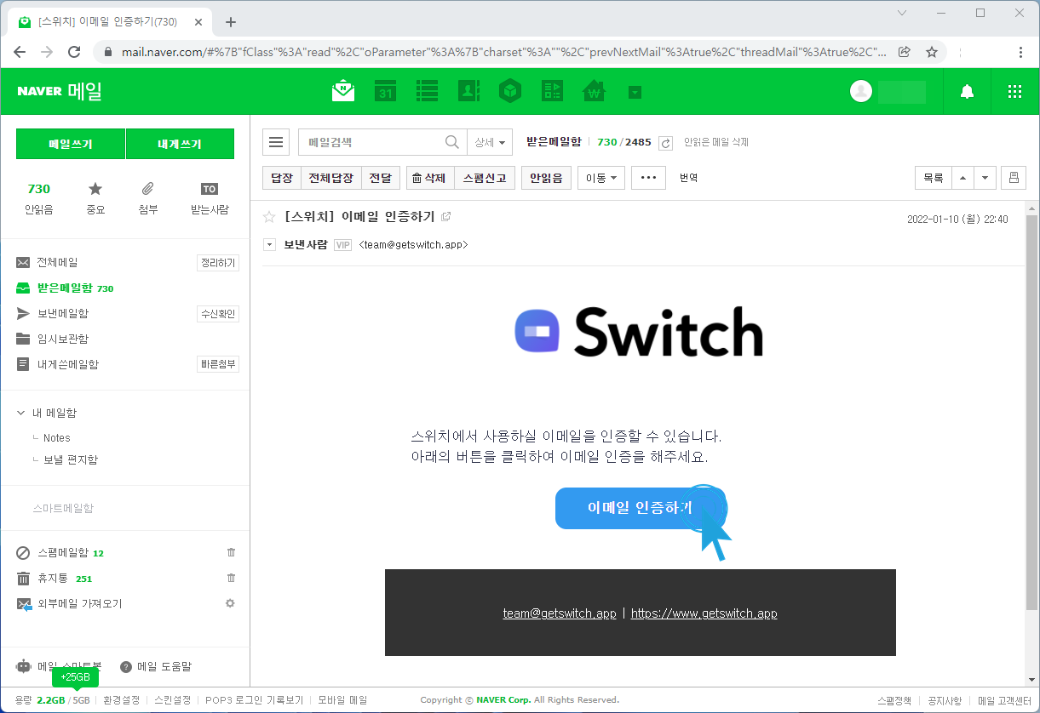Open the 전체메일 folder

click(x=57, y=263)
